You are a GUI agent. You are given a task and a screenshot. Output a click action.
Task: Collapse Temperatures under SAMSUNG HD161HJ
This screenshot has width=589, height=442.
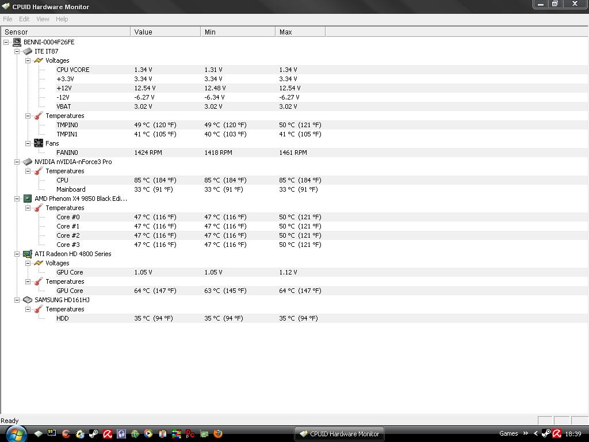pyautogui.click(x=28, y=309)
